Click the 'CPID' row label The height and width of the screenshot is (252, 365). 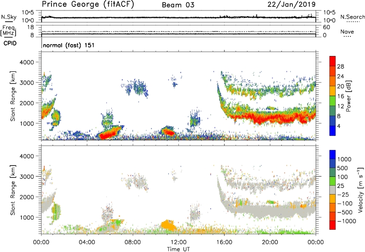[10, 43]
